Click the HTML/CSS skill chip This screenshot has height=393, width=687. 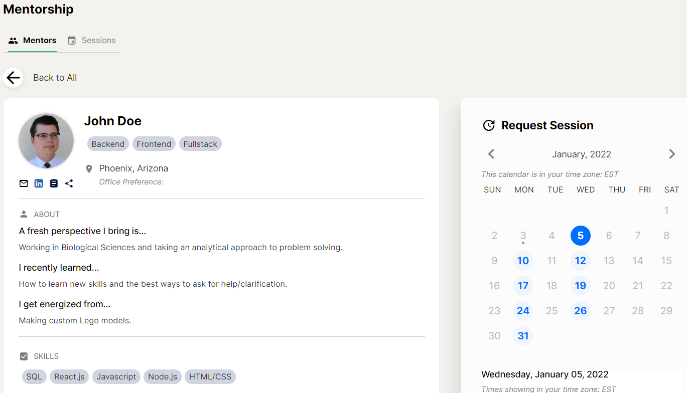[x=210, y=376]
